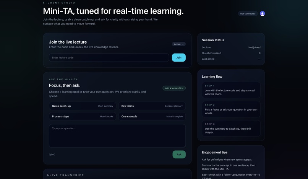The image size is (308, 179).
Task: Click the 'Last asked' label
Action: tap(208, 59)
